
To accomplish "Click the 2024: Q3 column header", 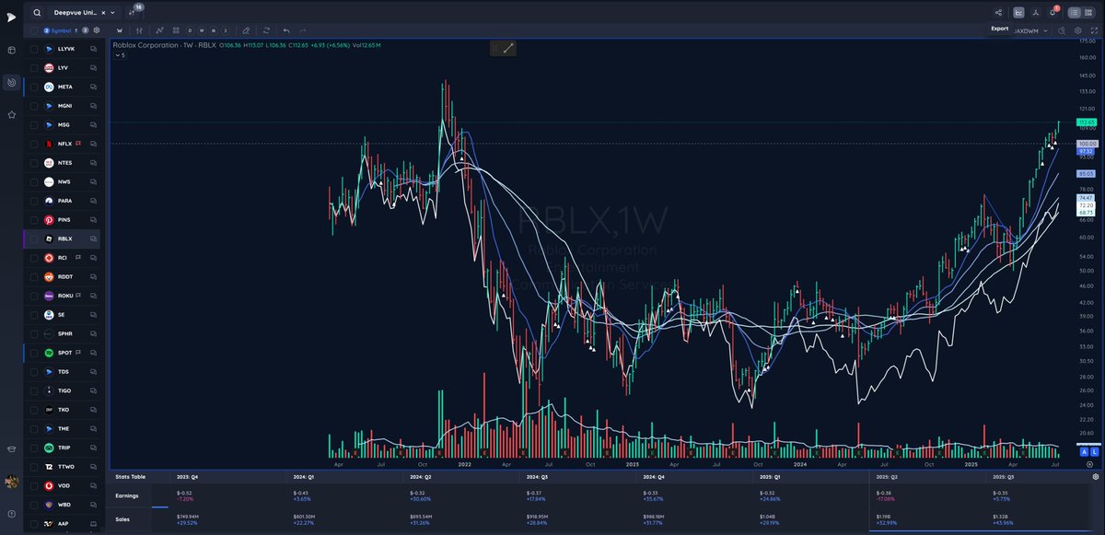I will [x=538, y=477].
